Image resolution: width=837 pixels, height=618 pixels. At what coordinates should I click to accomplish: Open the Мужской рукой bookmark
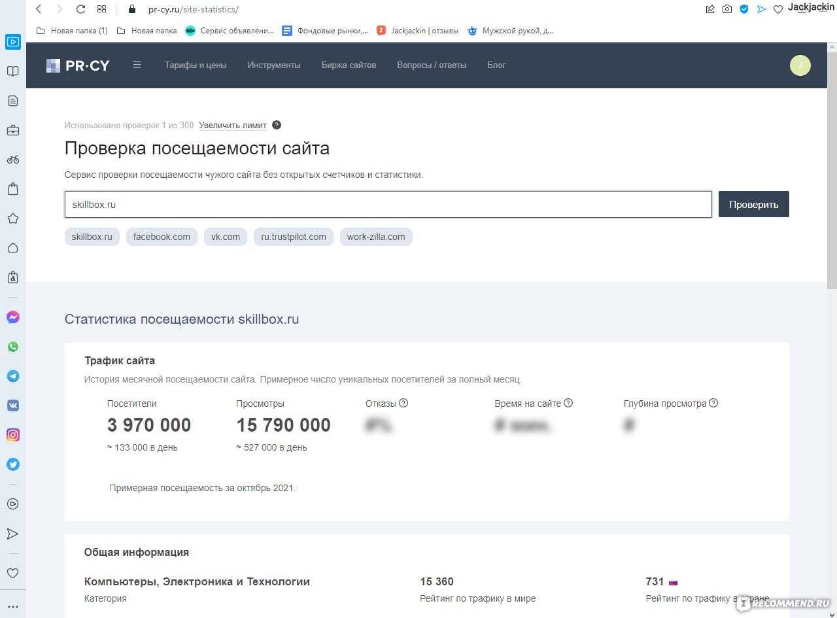(x=511, y=30)
